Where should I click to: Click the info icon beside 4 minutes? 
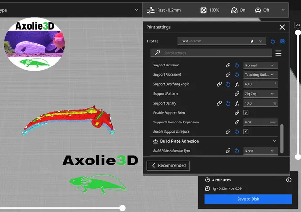tap(288, 180)
